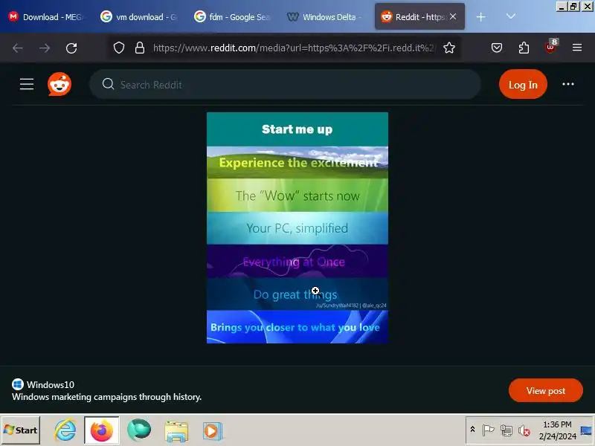The width and height of the screenshot is (595, 446).
Task: Click the Log In button
Action: tap(523, 84)
